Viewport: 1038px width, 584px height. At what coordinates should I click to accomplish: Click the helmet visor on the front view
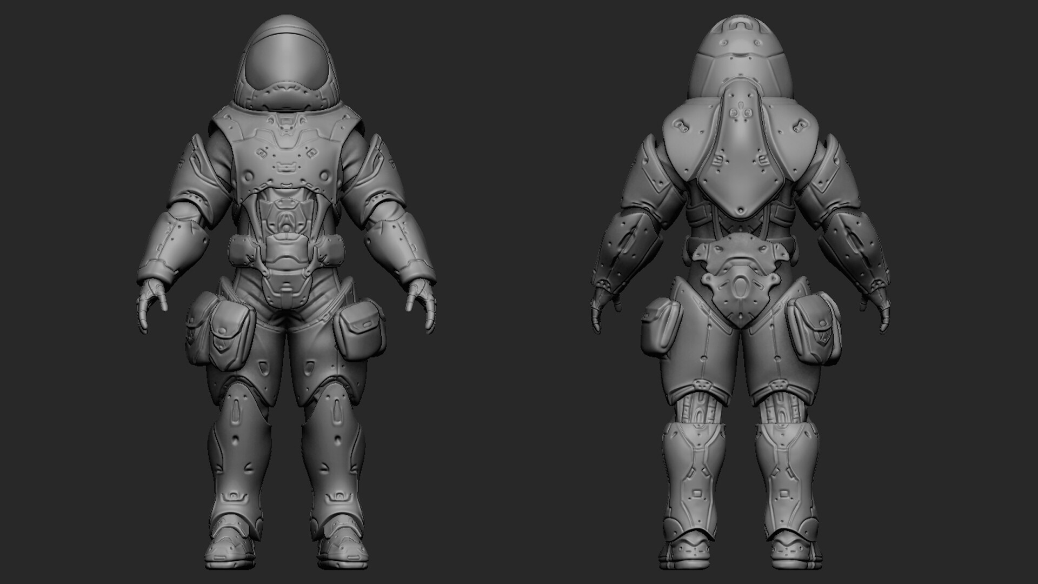click(285, 59)
